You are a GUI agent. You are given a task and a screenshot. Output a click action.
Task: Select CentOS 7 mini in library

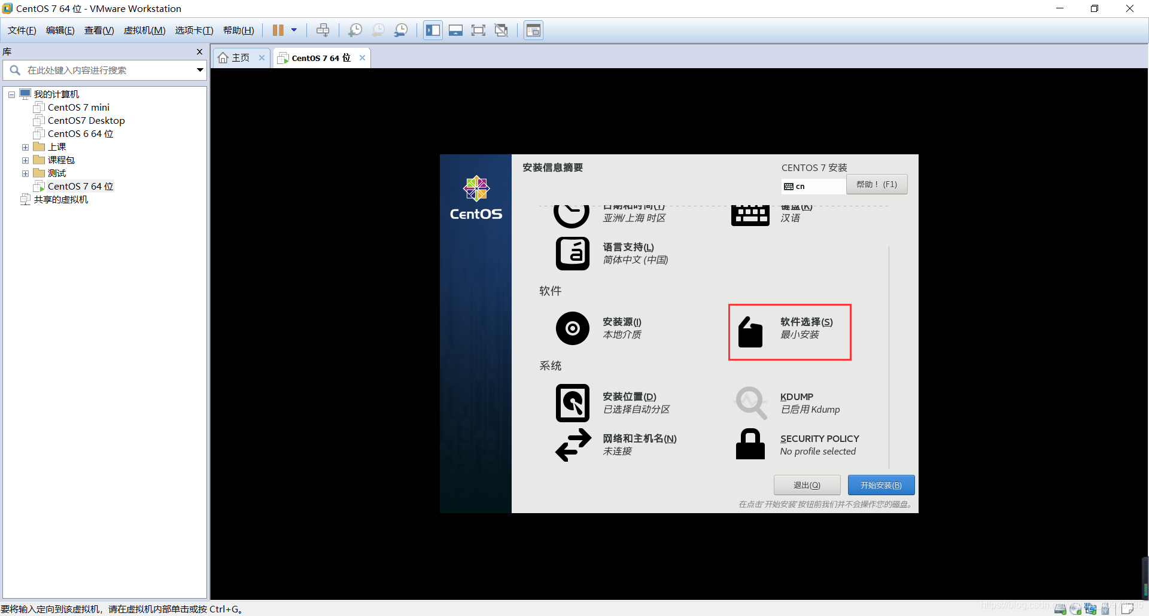(78, 108)
